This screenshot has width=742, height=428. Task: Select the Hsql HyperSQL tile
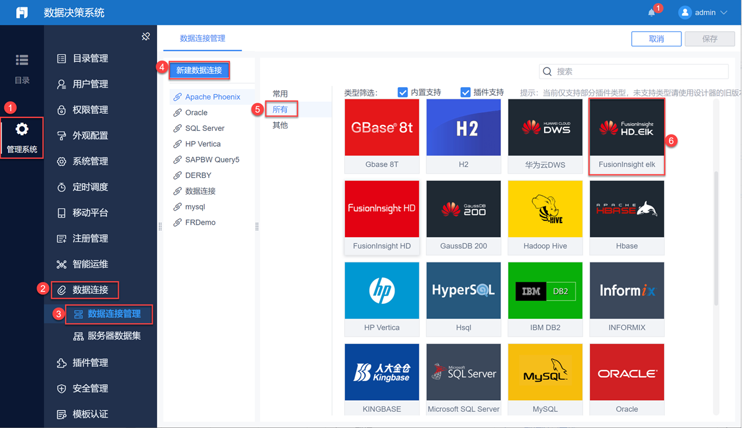point(464,299)
